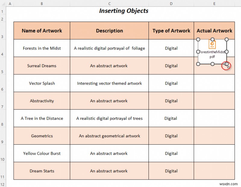Select column C header
Image resolution: width=241 pixels, height=187 pixels.
[109, 4]
